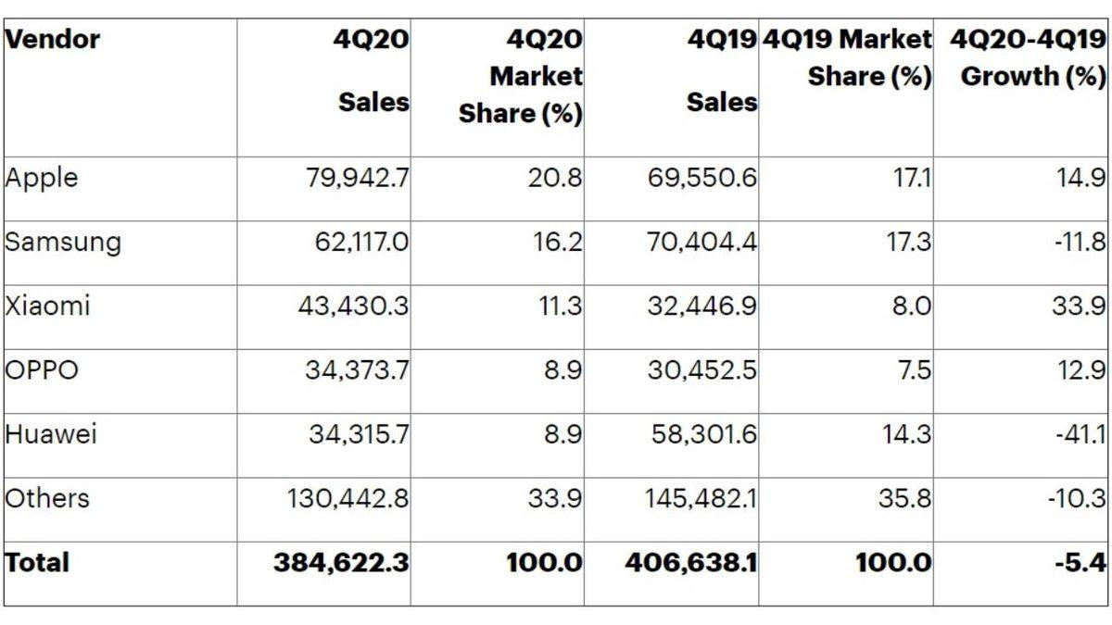Select the Samsung vendor cell
This screenshot has height=625, width=1112.
click(63, 243)
